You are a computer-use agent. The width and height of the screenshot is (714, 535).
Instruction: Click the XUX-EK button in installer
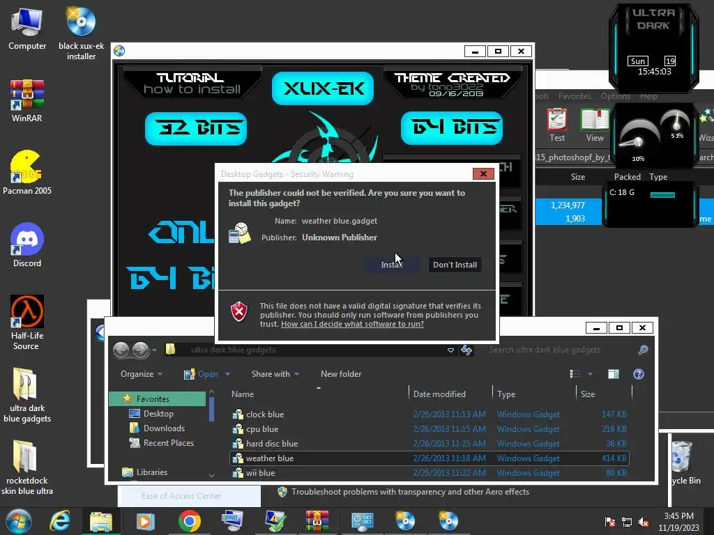click(322, 88)
